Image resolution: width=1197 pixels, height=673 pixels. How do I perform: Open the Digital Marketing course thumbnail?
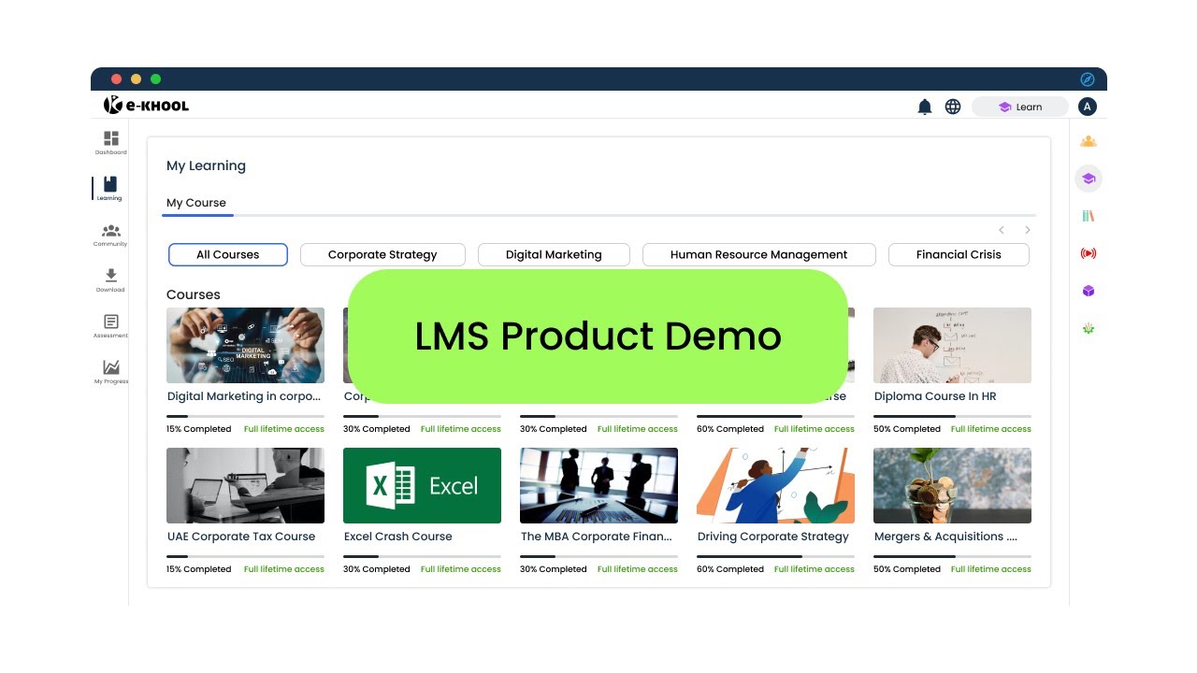click(x=245, y=345)
